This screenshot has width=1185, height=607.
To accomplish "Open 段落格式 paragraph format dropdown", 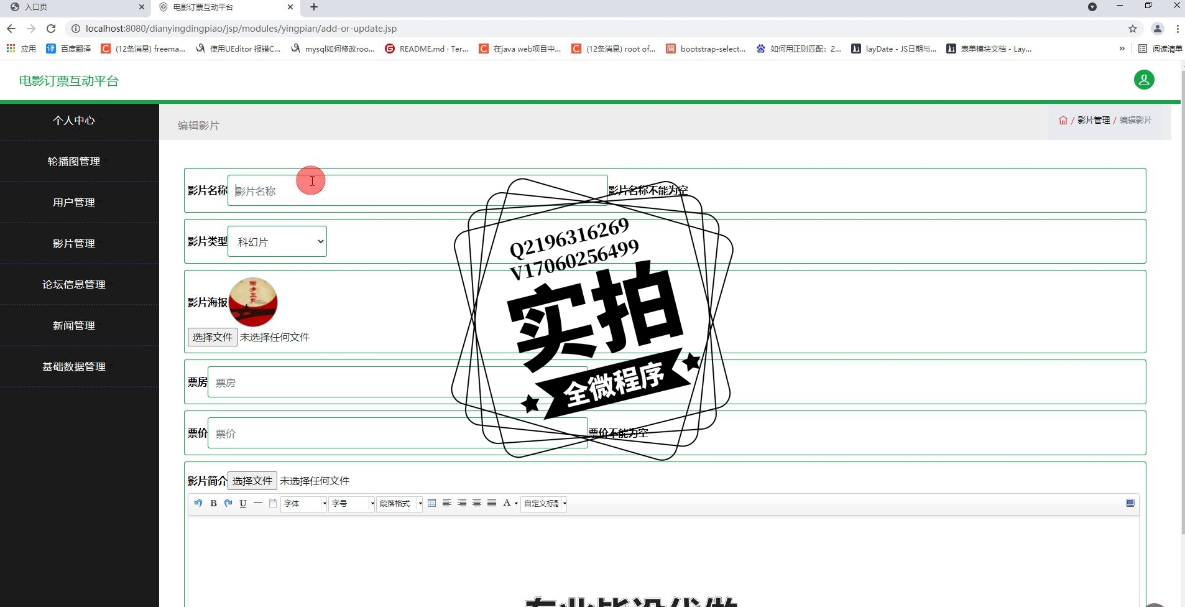I will pos(400,503).
